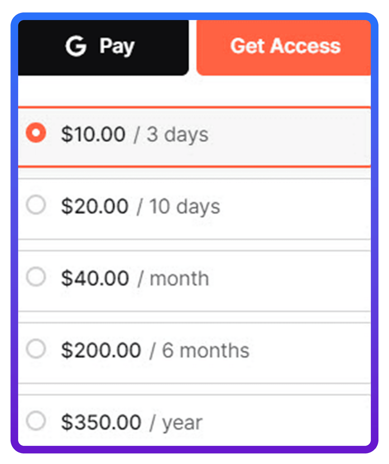Click the / 6 months duration text

coord(199,351)
